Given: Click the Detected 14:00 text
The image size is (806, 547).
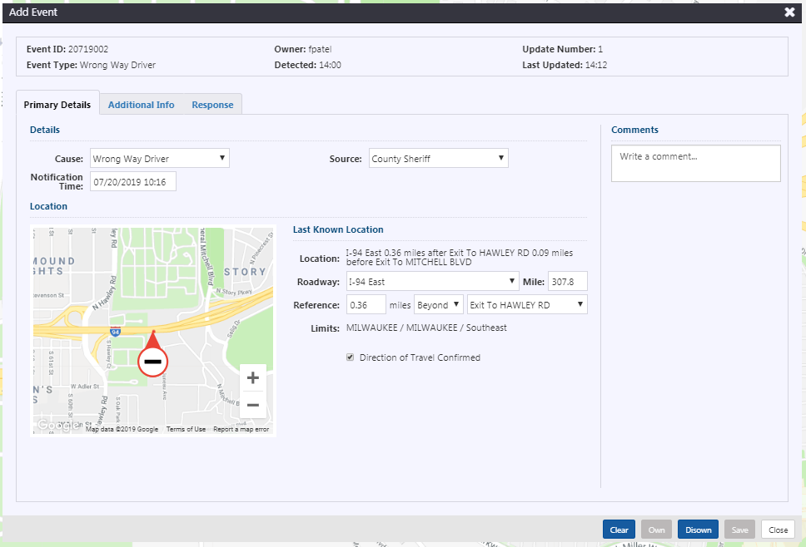Looking at the screenshot, I should click(307, 65).
